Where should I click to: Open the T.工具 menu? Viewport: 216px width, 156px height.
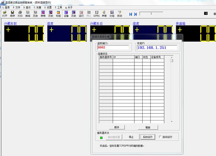tap(58, 7)
